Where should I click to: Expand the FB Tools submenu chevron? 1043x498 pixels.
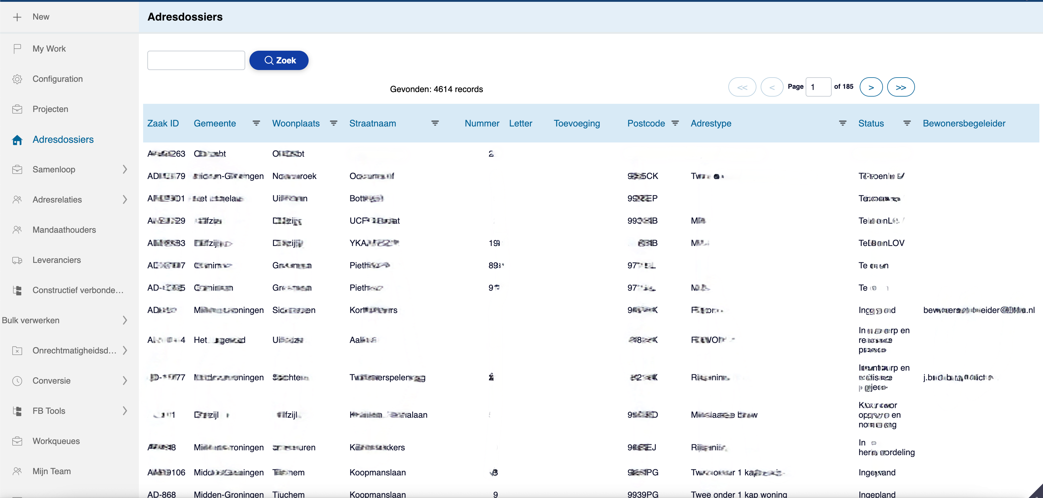point(125,411)
